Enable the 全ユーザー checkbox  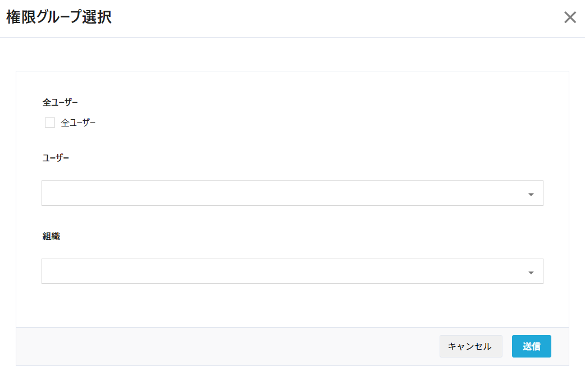tap(50, 123)
